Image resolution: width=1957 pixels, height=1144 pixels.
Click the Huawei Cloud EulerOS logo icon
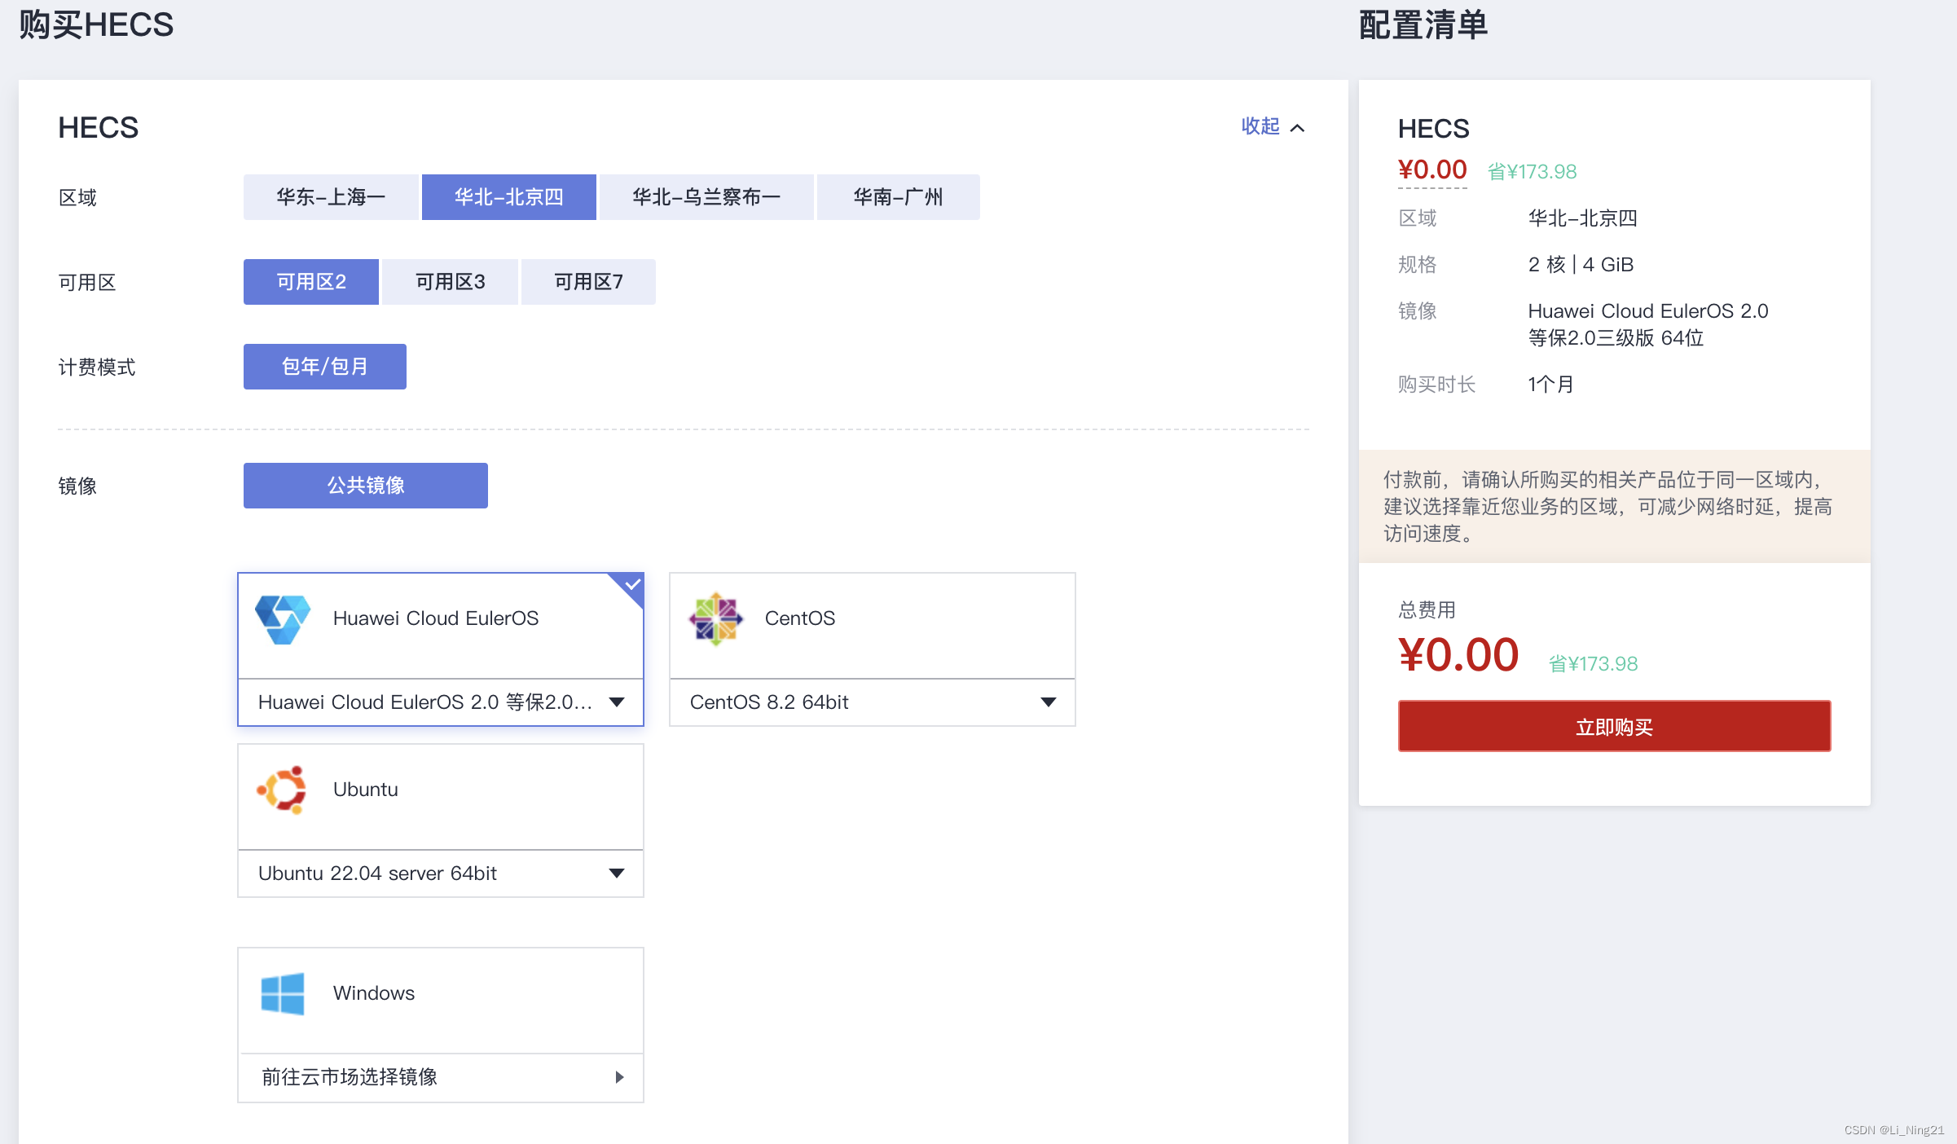click(x=283, y=618)
